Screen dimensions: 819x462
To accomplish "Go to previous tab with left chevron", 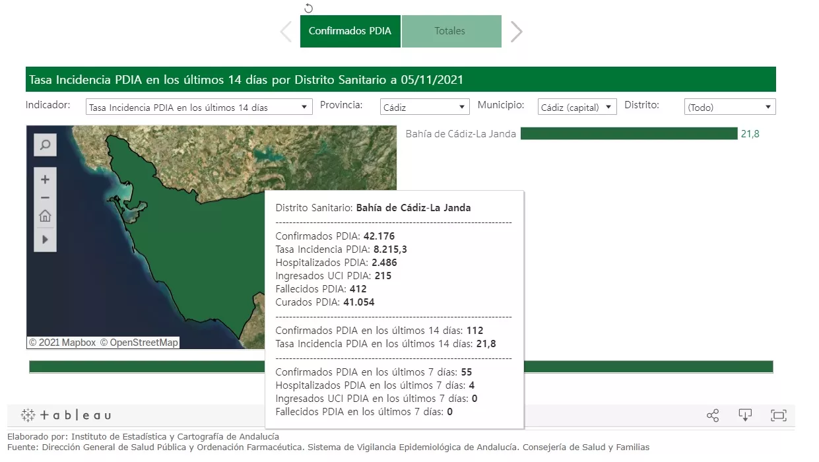I will click(286, 32).
